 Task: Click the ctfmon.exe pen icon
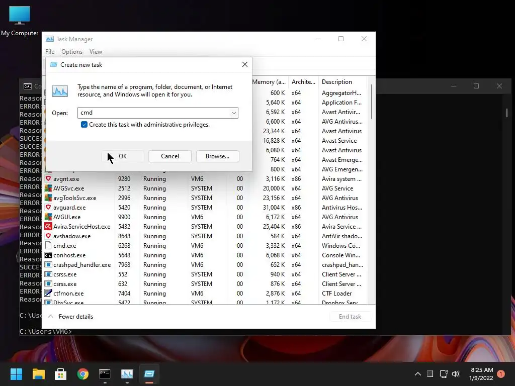48,293
